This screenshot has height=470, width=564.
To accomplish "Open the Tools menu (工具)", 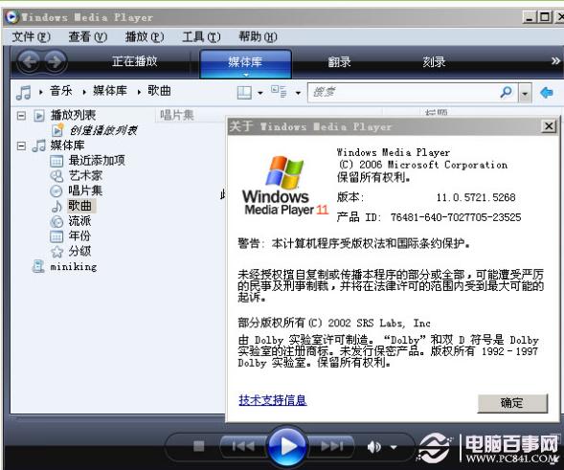I will click(201, 36).
